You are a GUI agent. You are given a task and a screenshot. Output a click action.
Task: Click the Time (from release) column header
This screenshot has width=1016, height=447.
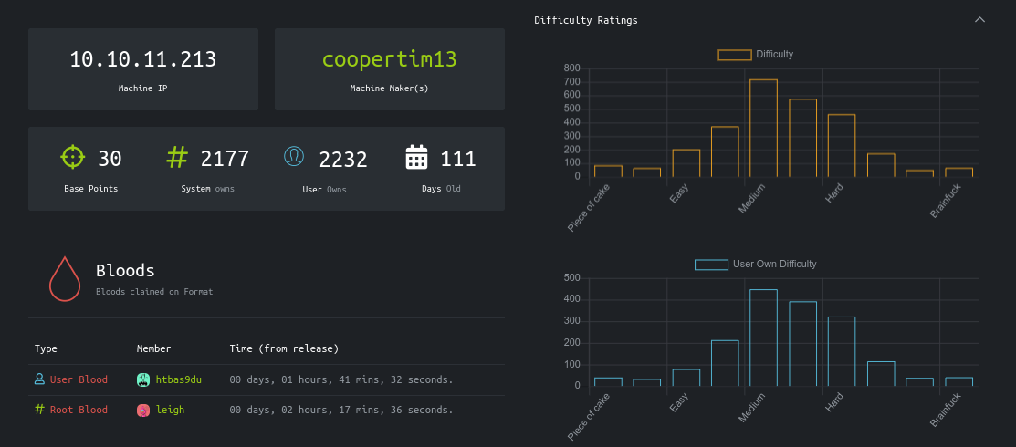(x=284, y=348)
